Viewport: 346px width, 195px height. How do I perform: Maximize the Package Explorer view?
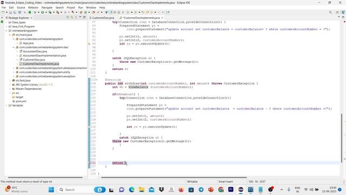pyautogui.click(x=84, y=17)
